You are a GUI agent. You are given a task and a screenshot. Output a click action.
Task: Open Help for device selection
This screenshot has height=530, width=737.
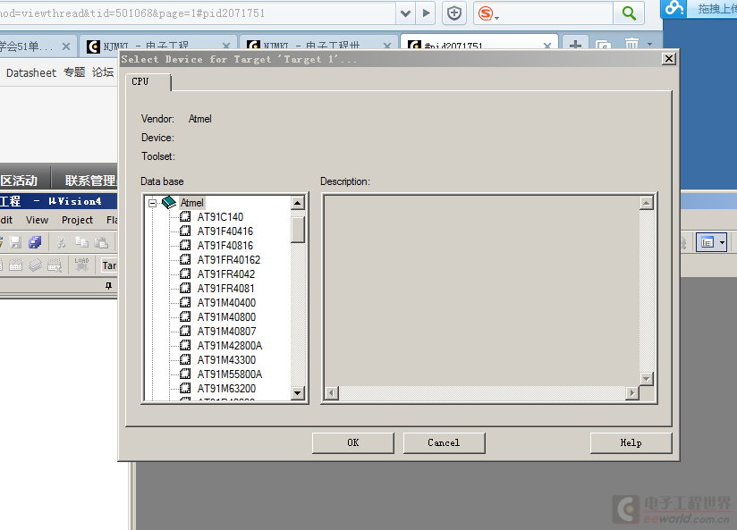(631, 442)
